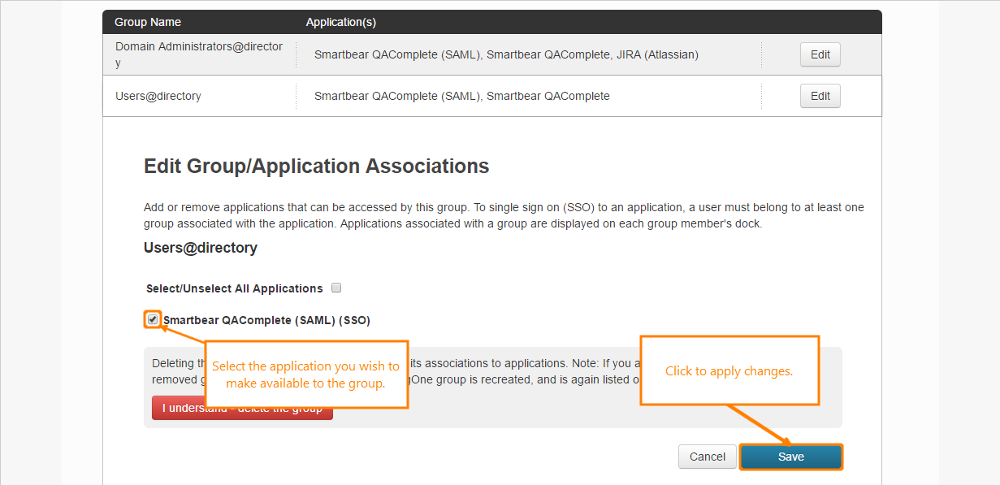Click the group associations description paragraph
This screenshot has width=1000, height=485.
pos(504,215)
